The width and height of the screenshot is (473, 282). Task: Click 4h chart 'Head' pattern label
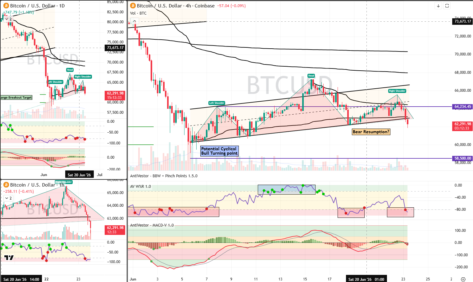click(x=311, y=76)
